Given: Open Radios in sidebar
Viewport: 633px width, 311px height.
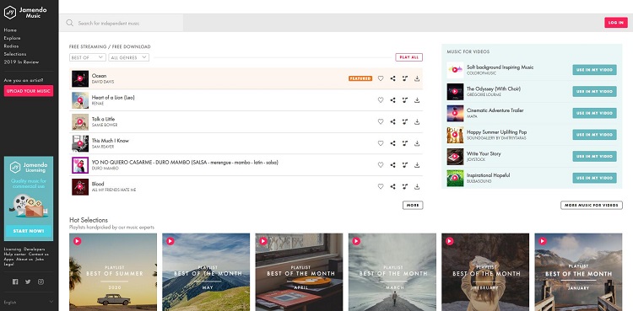Looking at the screenshot, I should pos(11,46).
